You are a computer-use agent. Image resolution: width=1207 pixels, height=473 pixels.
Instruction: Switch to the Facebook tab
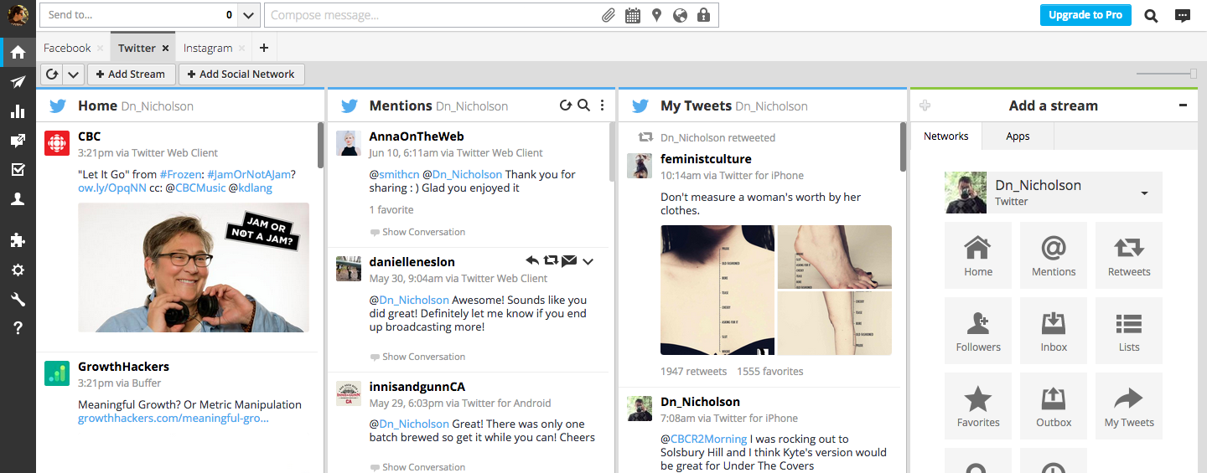67,48
